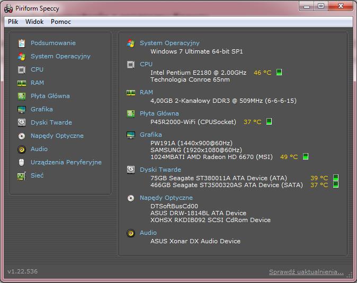This screenshot has width=357, height=283.
Task: Click Napędy Optyczne heading in summary panel
Action: pos(166,198)
